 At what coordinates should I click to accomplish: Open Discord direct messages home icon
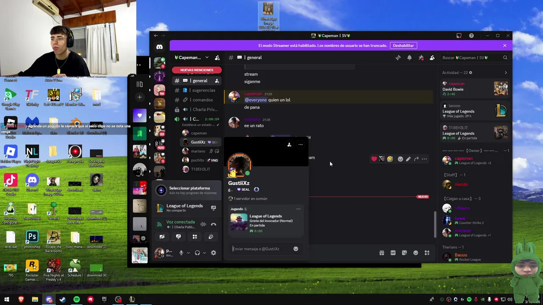(x=160, y=47)
